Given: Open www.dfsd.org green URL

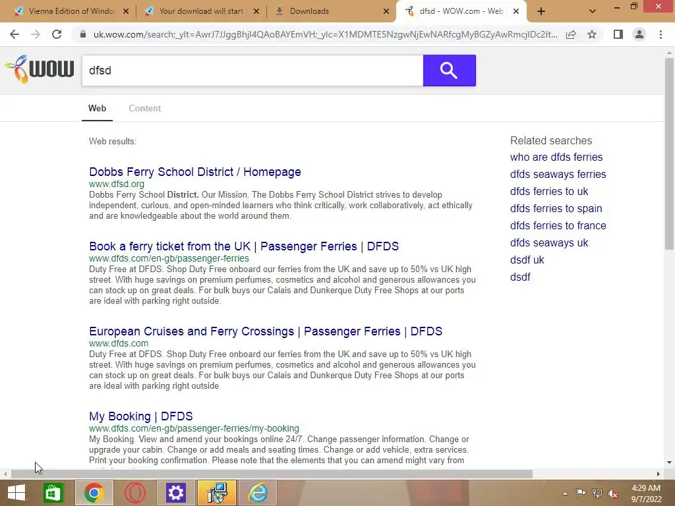Looking at the screenshot, I should (117, 184).
